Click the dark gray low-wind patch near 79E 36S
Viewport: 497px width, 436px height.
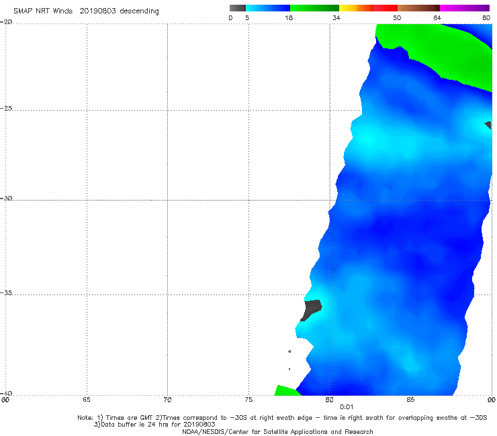coord(312,309)
